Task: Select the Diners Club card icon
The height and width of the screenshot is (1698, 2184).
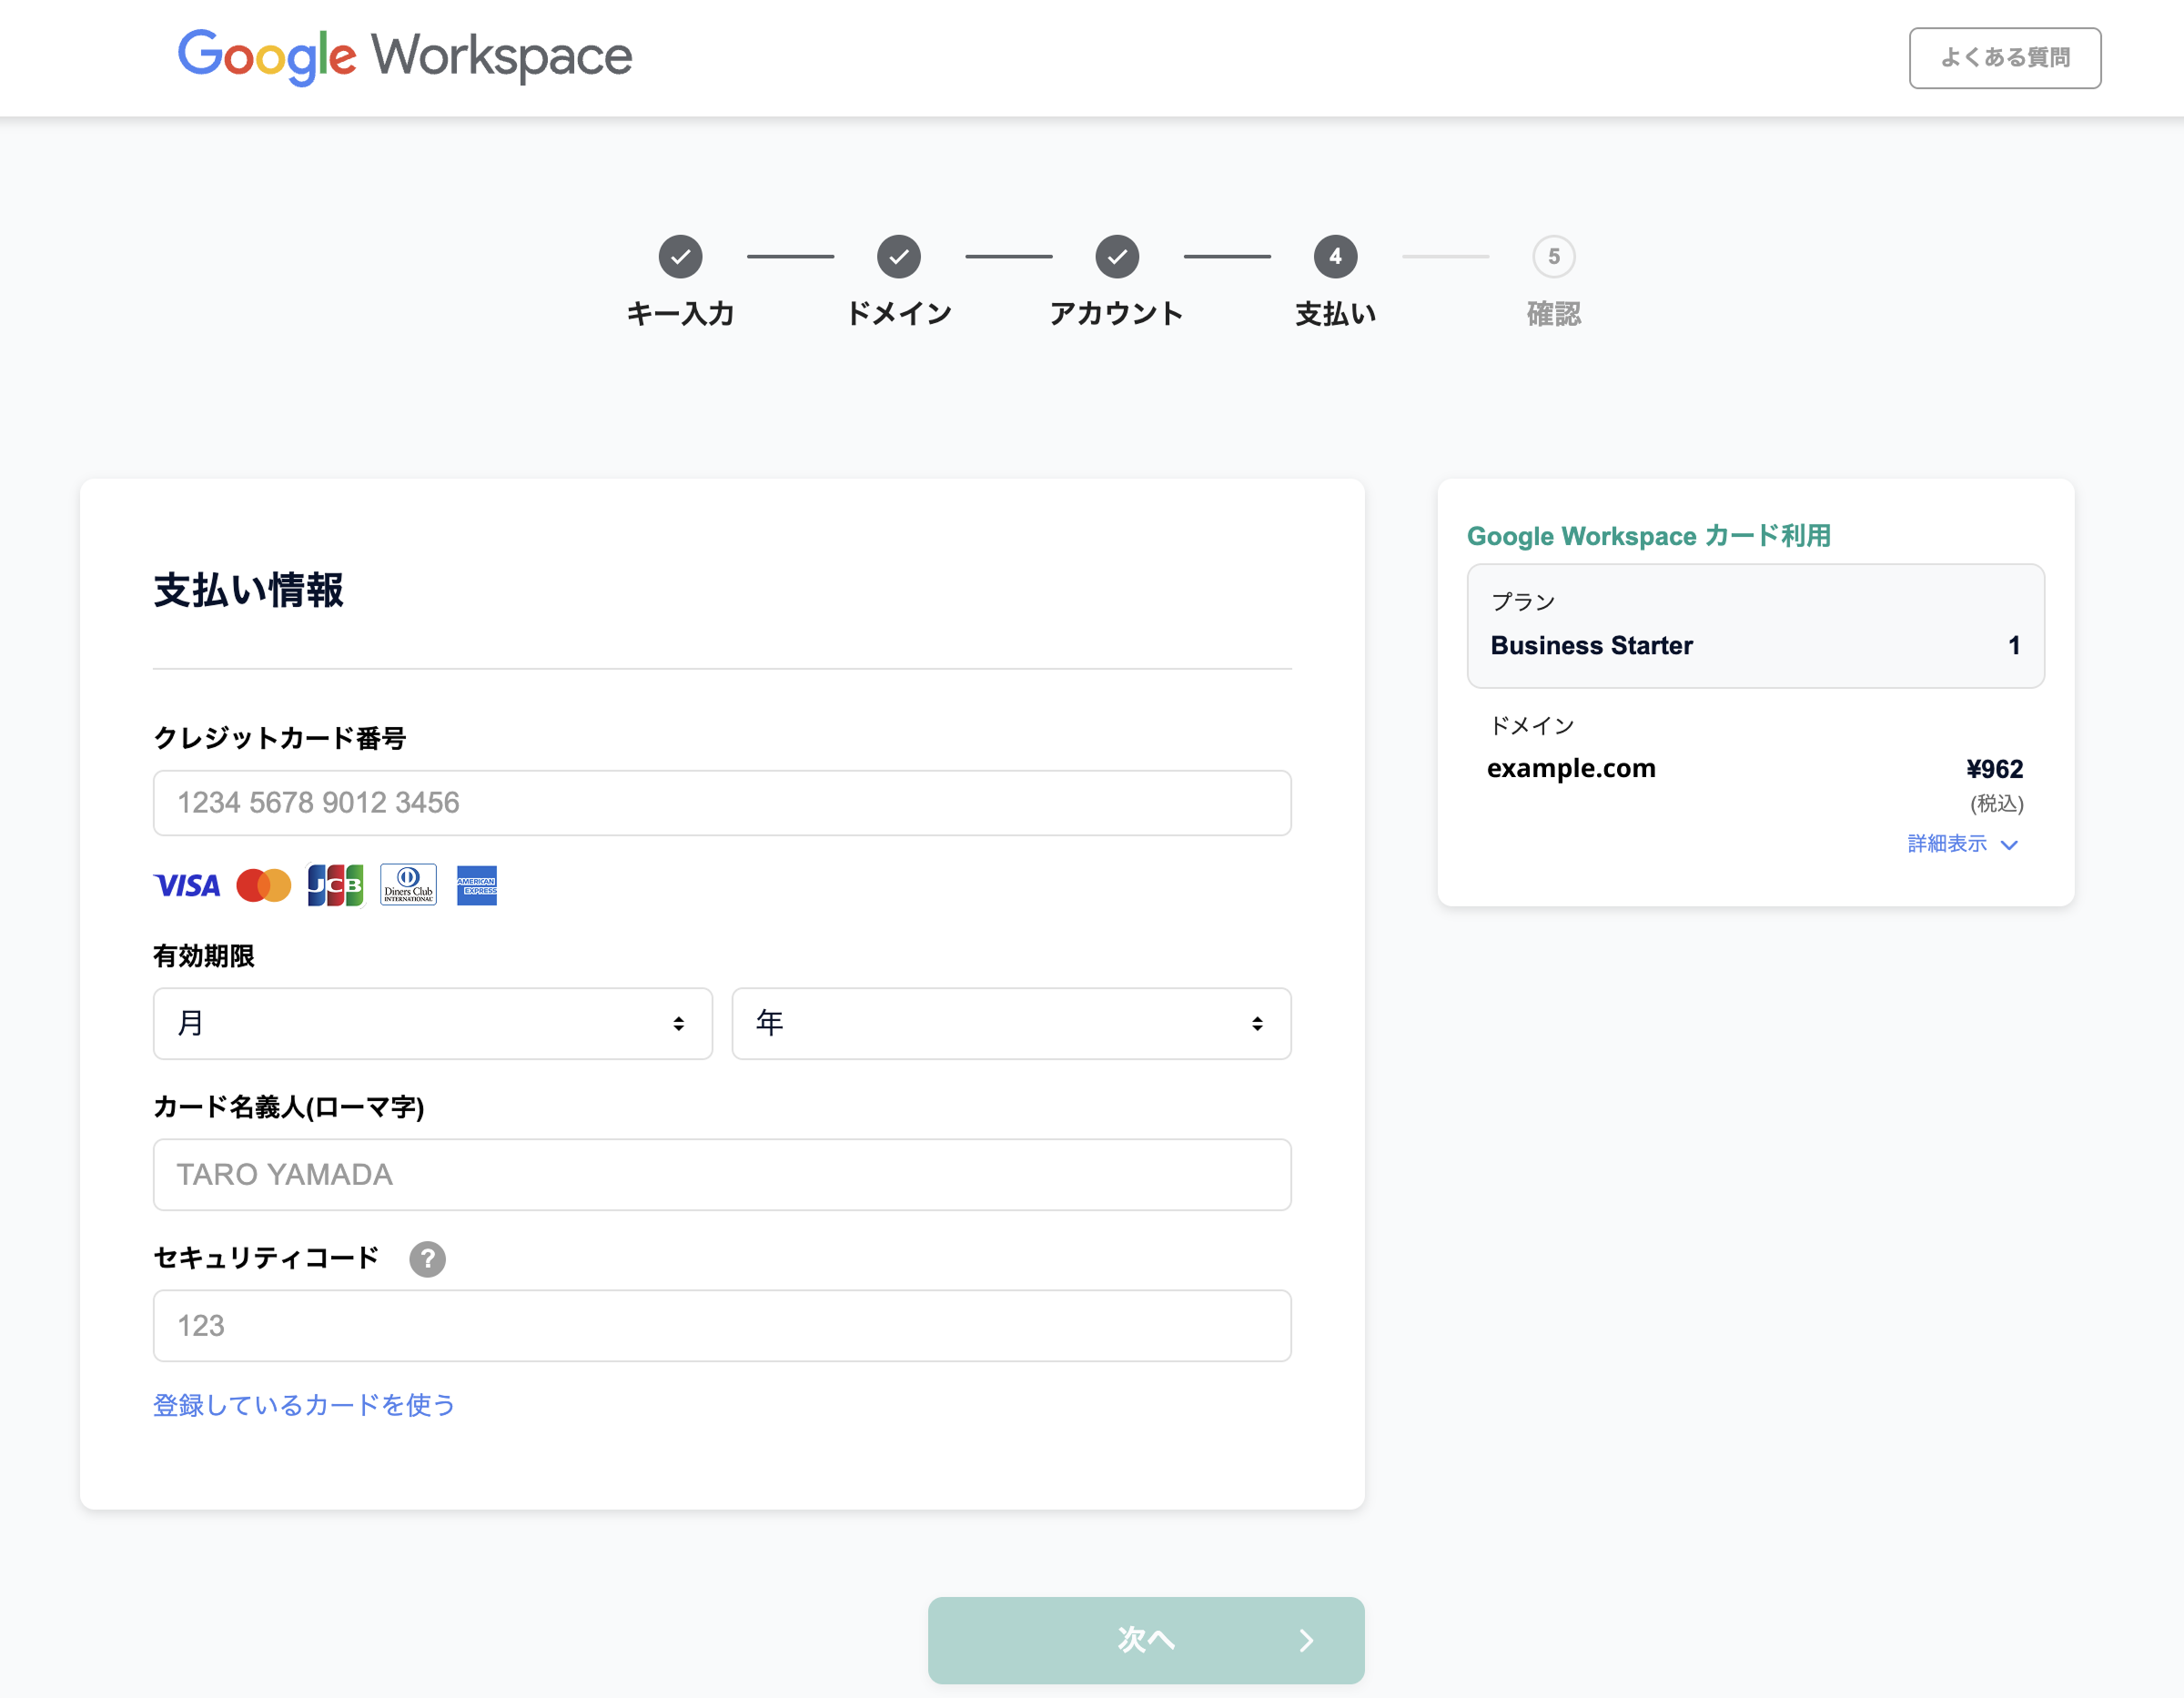Action: point(408,885)
